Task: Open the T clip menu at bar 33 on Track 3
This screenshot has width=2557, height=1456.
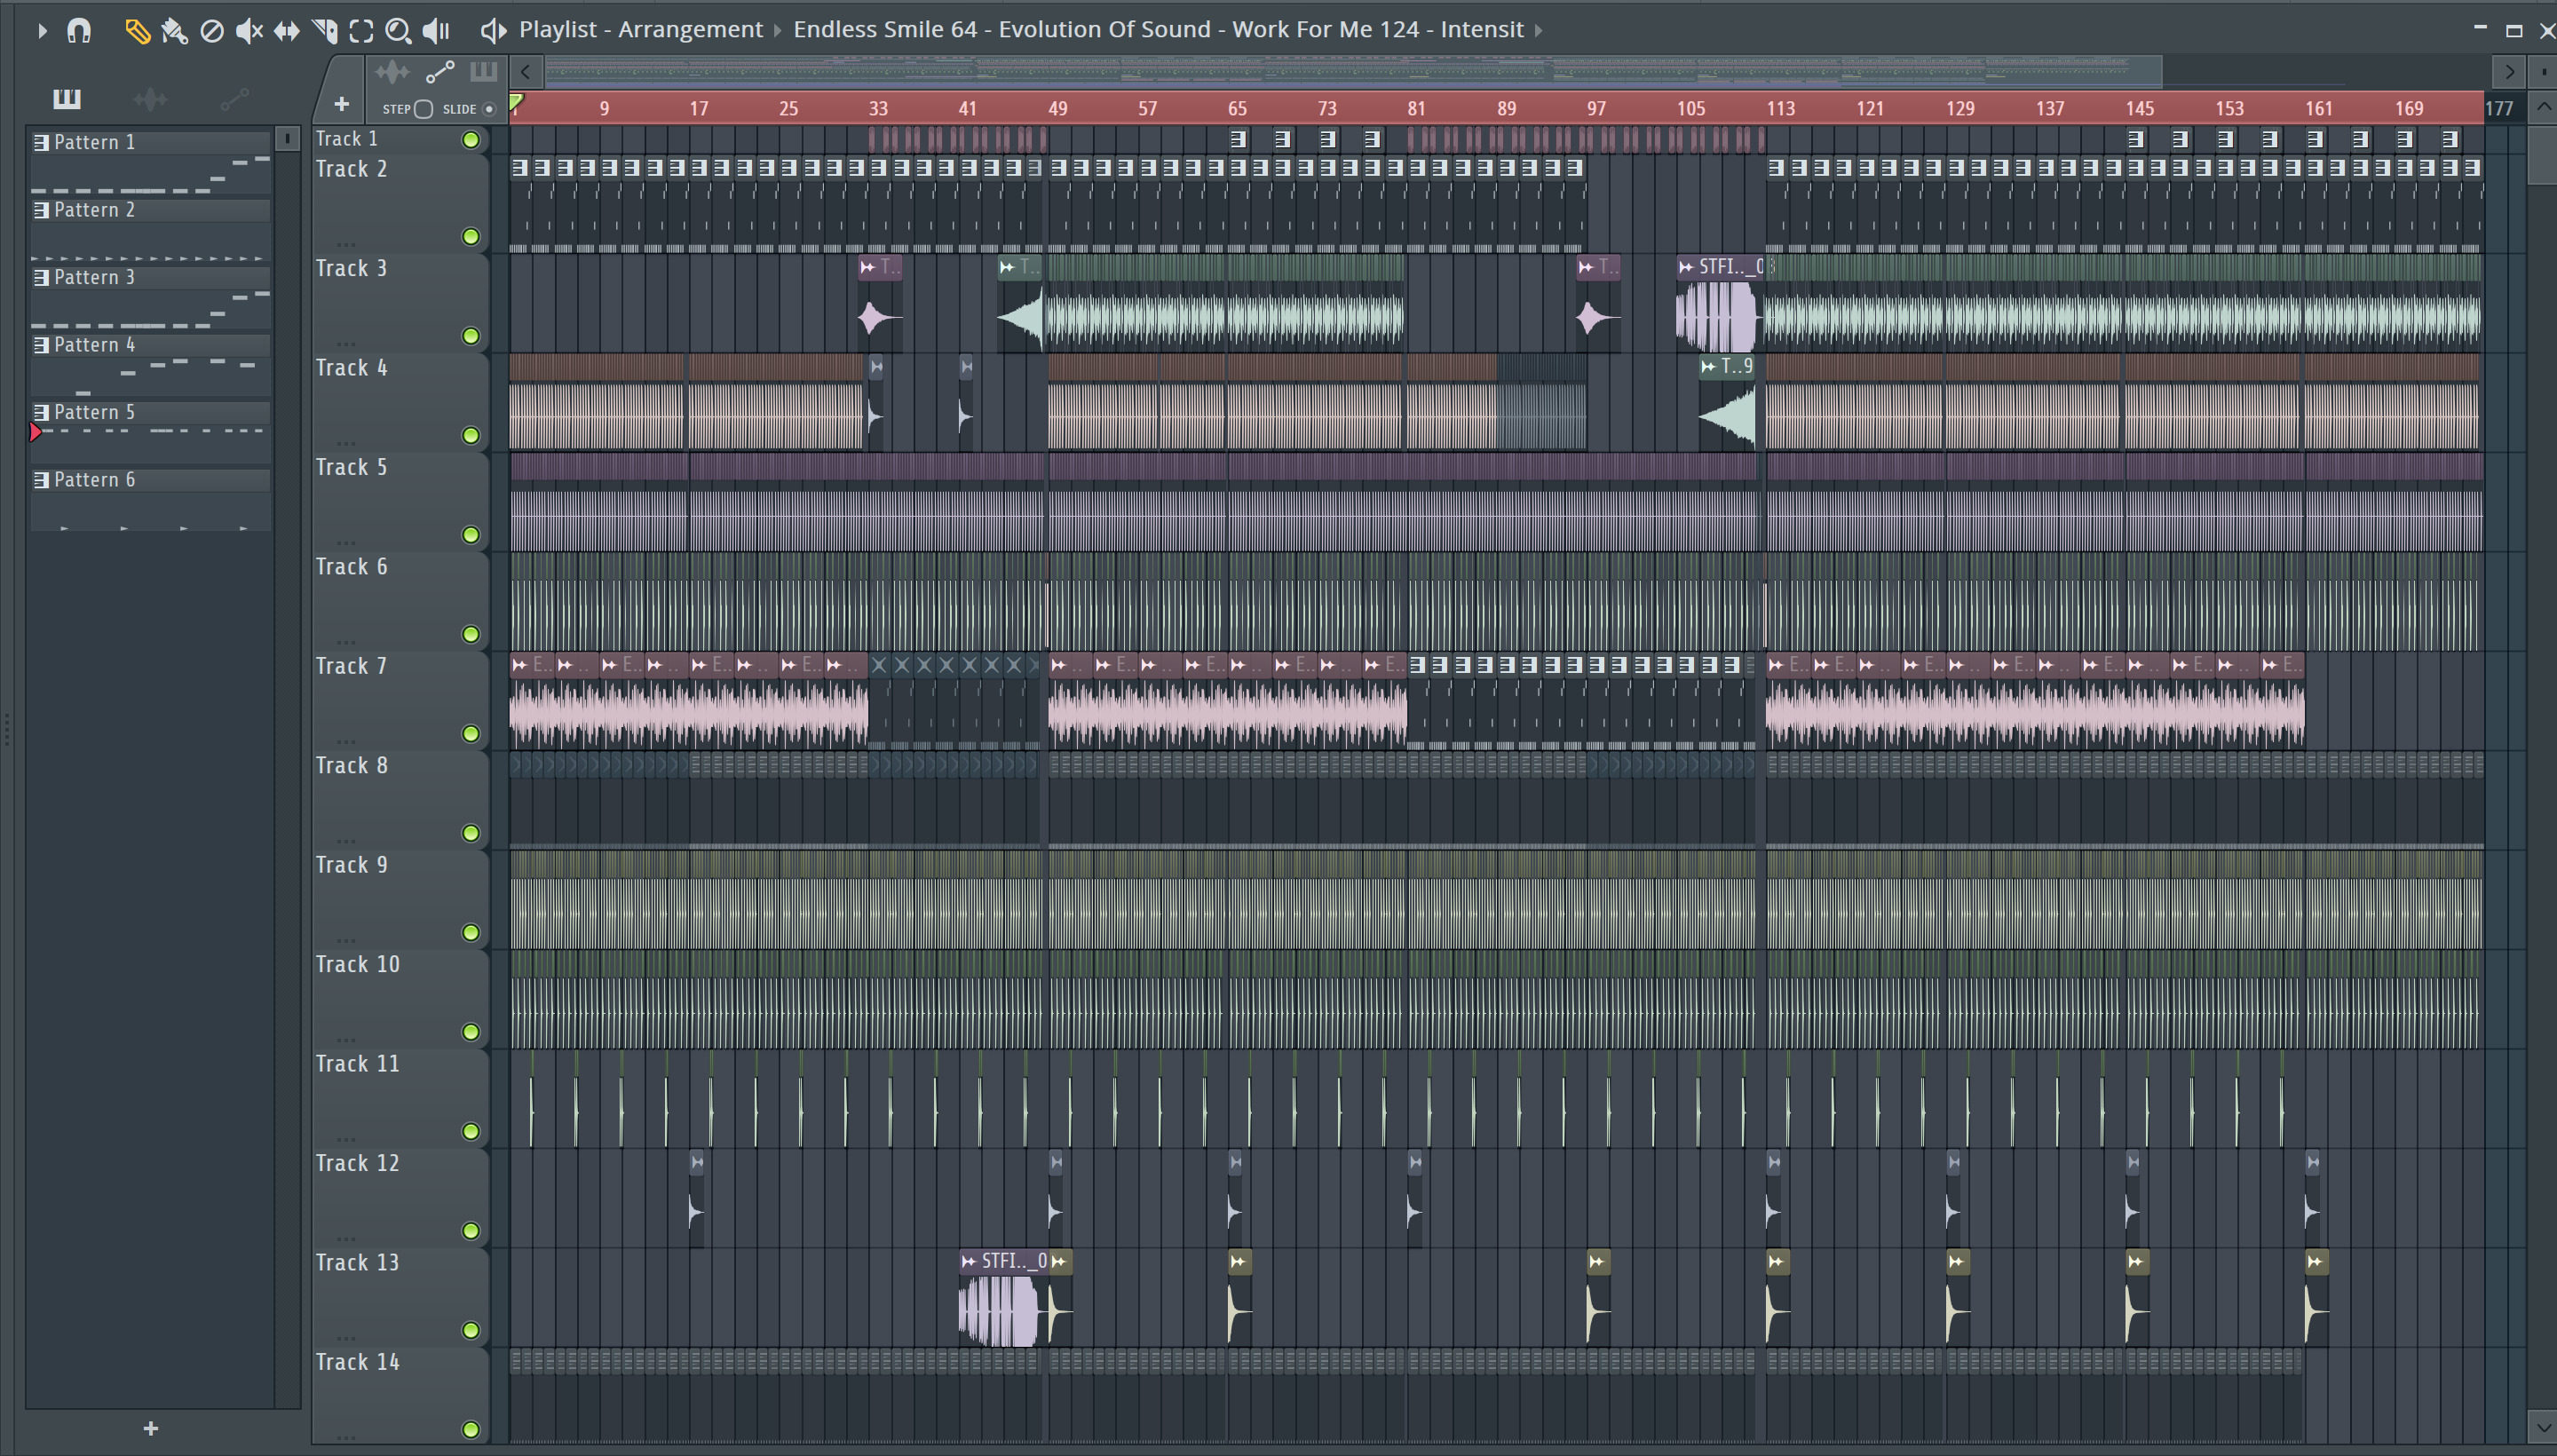Action: [x=868, y=267]
